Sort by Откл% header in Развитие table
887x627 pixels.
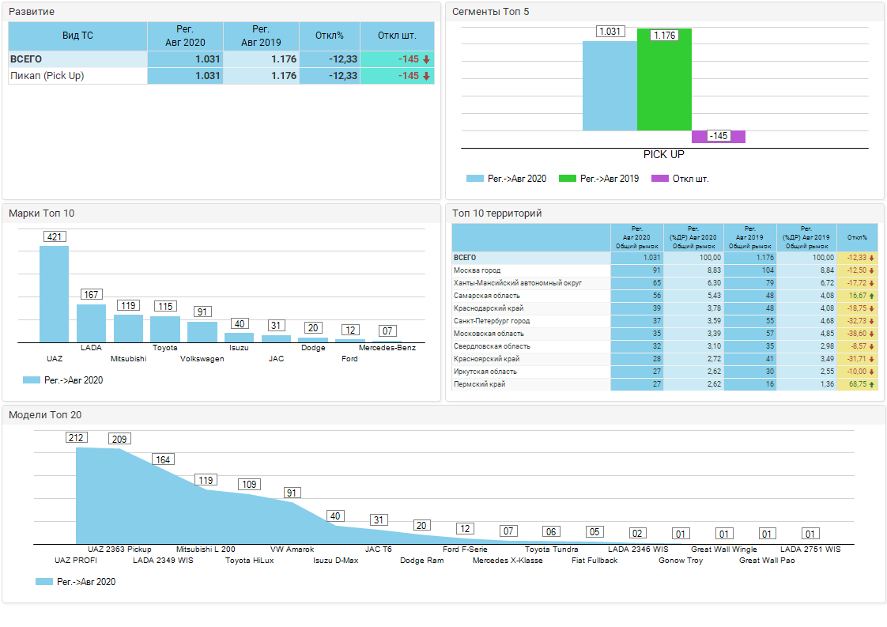[329, 36]
